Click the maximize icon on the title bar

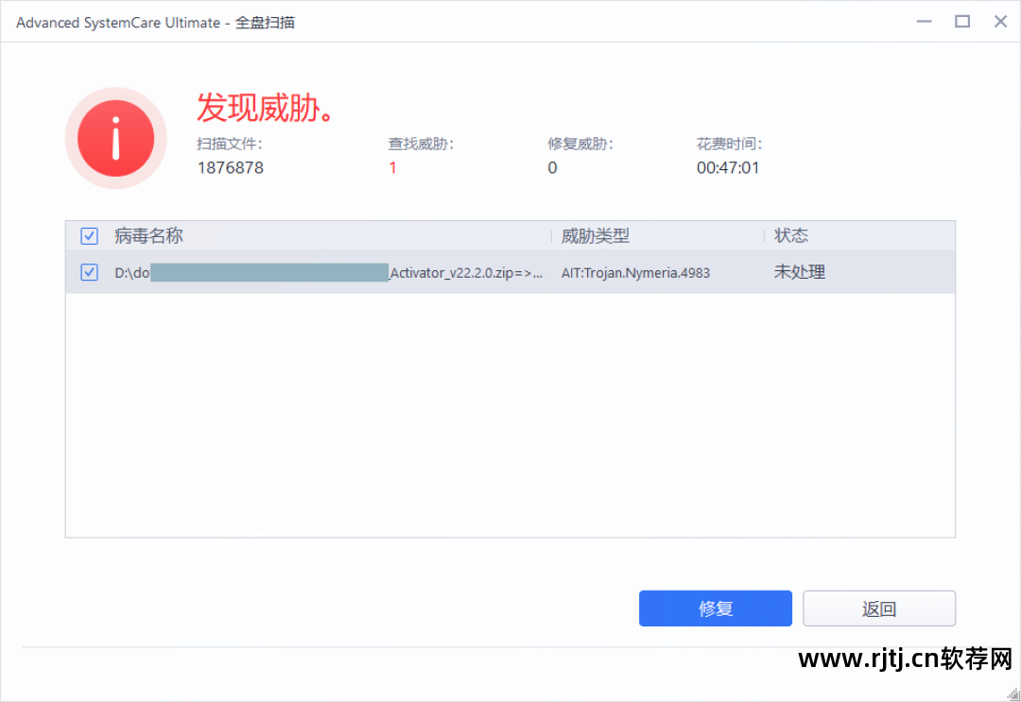(962, 21)
